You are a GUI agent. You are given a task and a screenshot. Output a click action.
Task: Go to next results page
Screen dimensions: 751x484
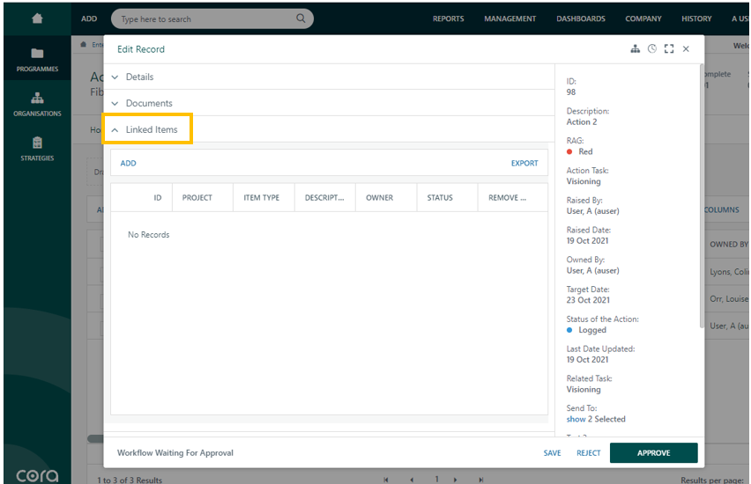coord(455,480)
